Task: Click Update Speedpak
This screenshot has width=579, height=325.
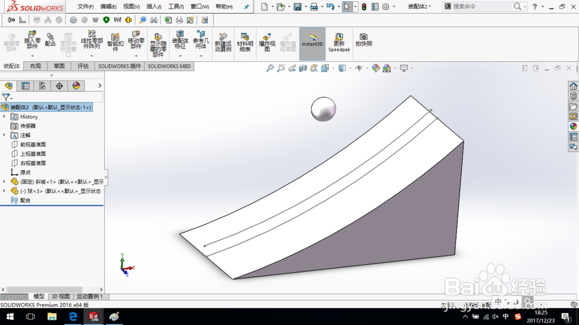Action: click(x=339, y=42)
